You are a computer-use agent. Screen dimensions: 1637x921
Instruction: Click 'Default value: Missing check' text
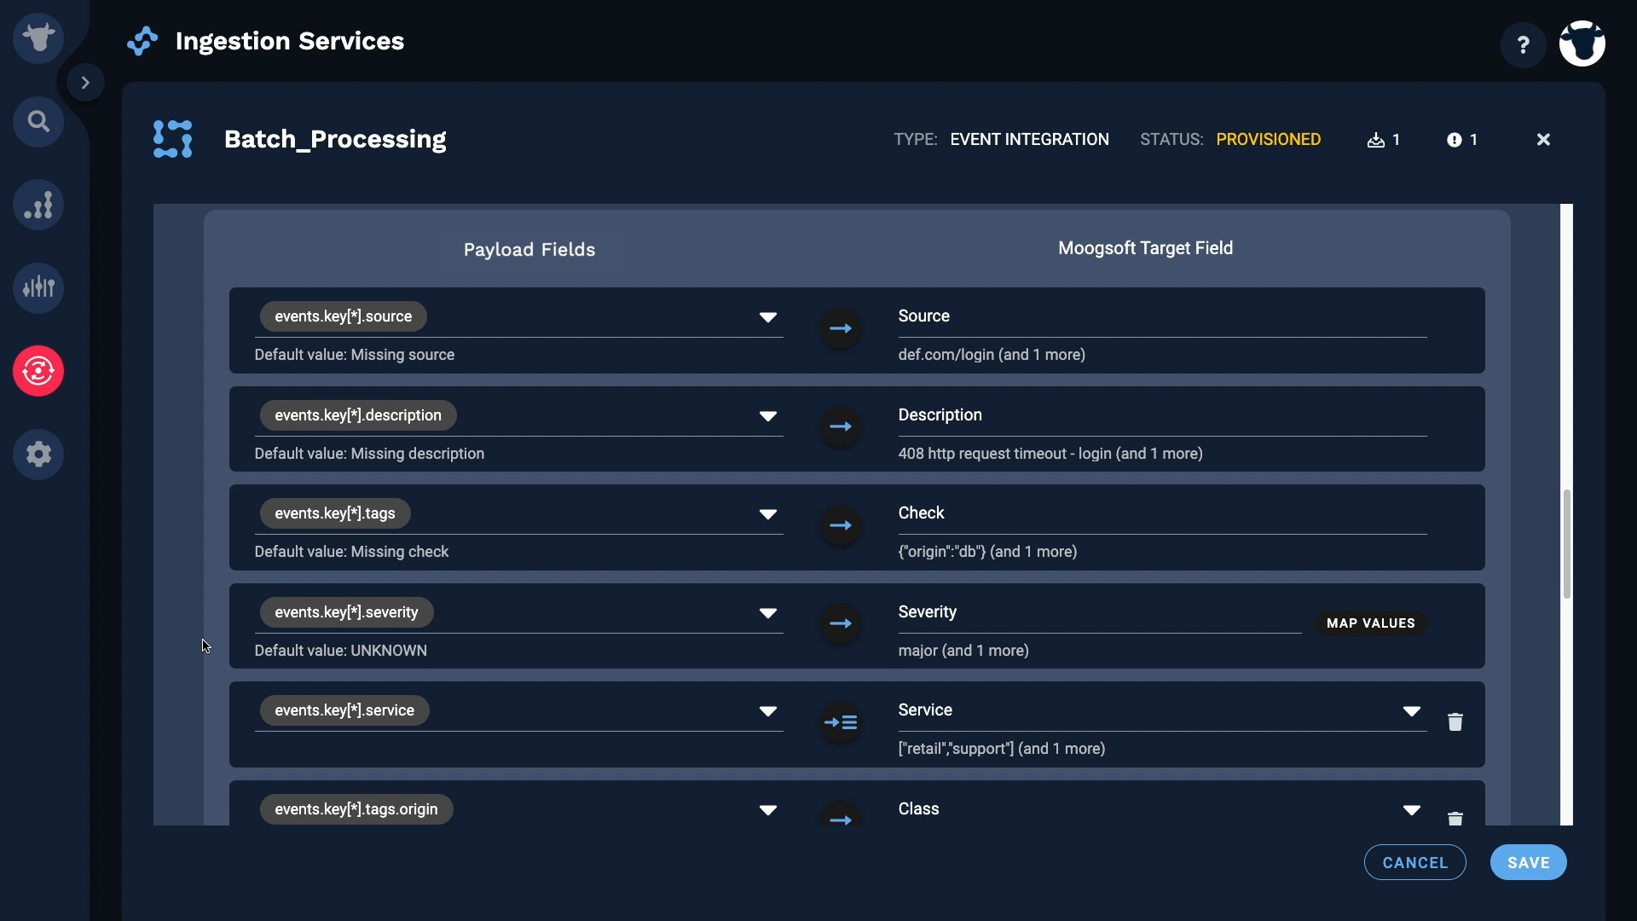tap(351, 552)
